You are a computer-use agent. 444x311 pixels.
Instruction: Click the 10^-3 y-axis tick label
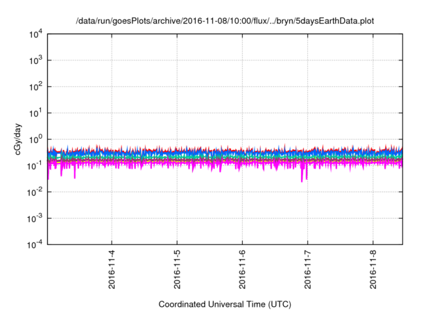[35, 219]
